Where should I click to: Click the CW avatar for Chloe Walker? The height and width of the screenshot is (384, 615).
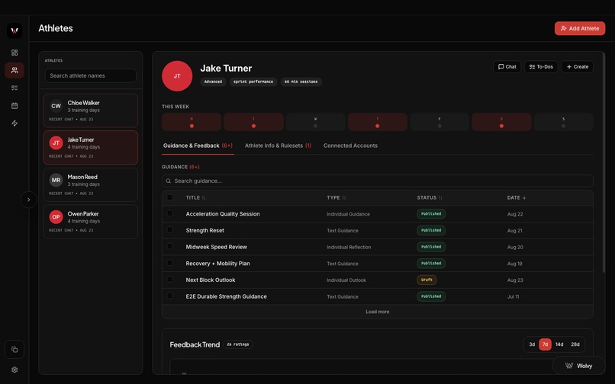(56, 106)
